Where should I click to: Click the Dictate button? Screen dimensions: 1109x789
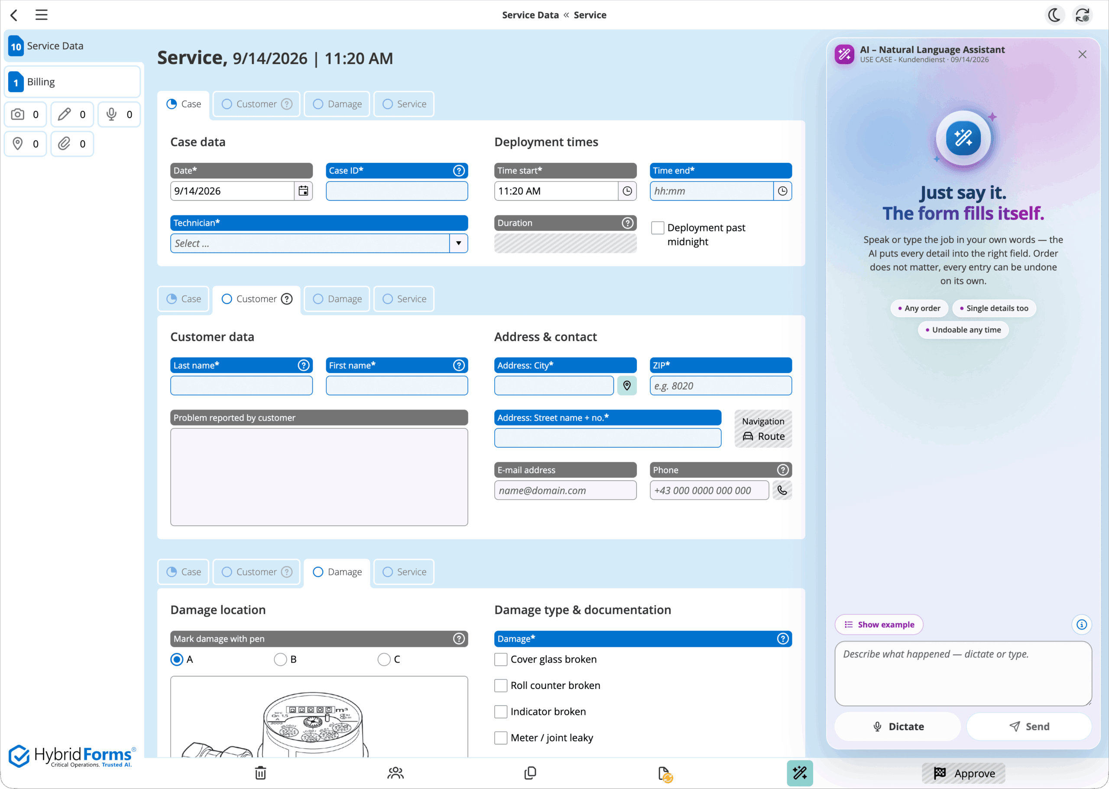[x=898, y=726]
